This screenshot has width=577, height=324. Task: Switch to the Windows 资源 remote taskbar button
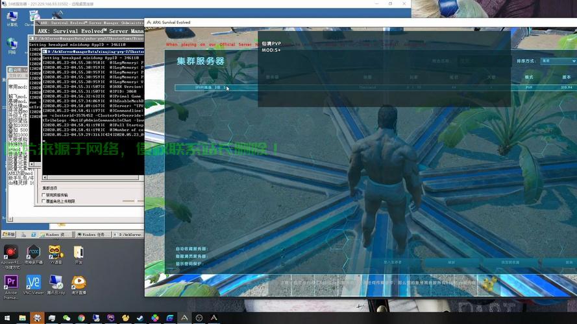(x=55, y=235)
